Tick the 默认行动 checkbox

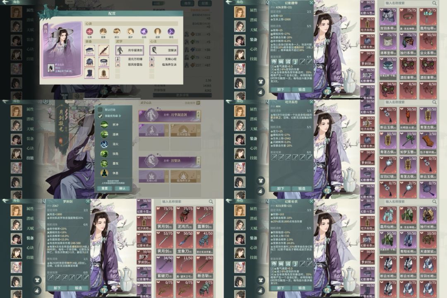(100, 110)
